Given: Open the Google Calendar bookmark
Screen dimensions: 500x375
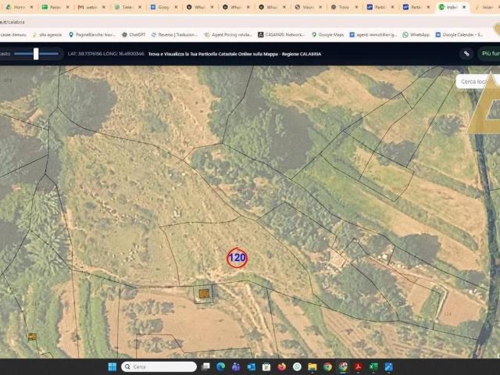Looking at the screenshot, I should click(x=459, y=34).
